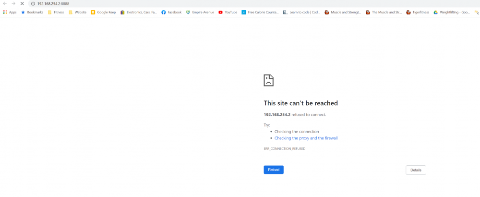
Task: Open the Website bookmark folder
Action: tap(77, 12)
